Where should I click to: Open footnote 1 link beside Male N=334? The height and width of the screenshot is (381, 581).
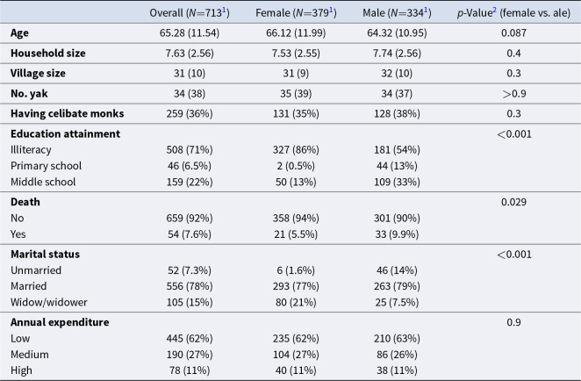[x=426, y=10]
